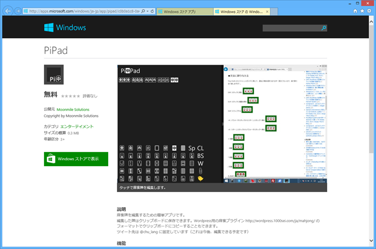The height and width of the screenshot is (249, 376).
Task: Click the 無料 price label
Action: pyautogui.click(x=51, y=95)
